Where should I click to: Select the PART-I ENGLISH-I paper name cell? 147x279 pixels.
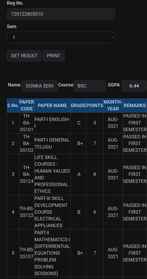pos(52,123)
